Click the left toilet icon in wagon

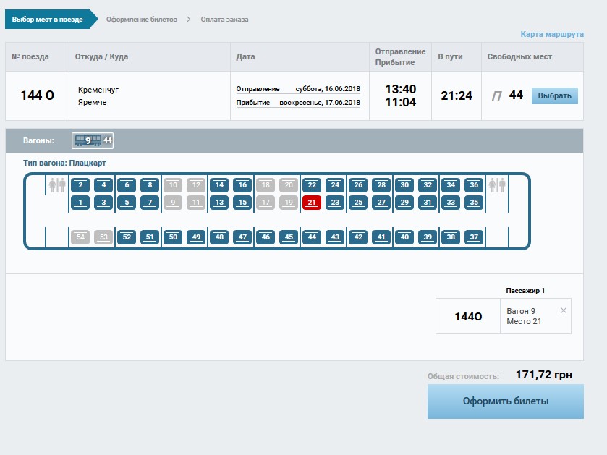[x=57, y=185]
